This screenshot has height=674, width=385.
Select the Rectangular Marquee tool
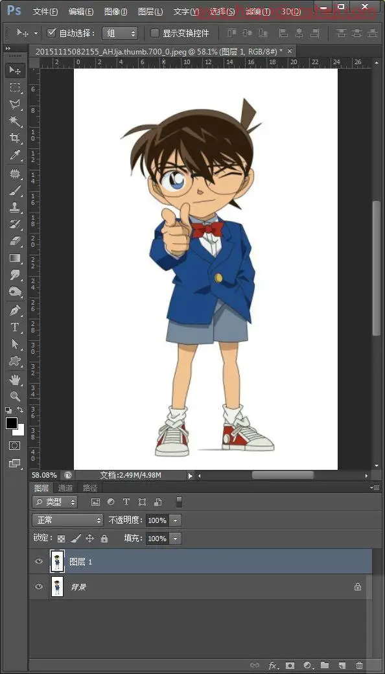(15, 87)
